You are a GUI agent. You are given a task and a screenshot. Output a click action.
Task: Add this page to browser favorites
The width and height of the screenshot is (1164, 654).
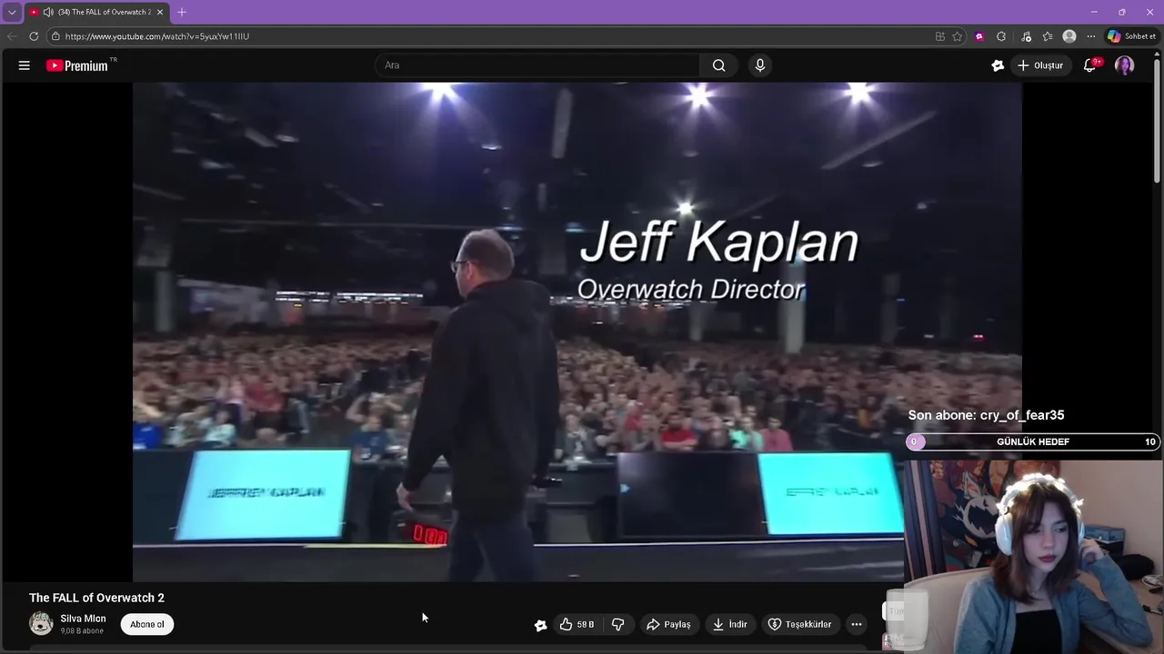coord(958,36)
